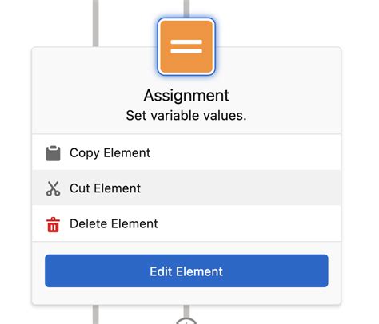
Task: Click empty popup footer beneath Edit Element
Action: 186,296
